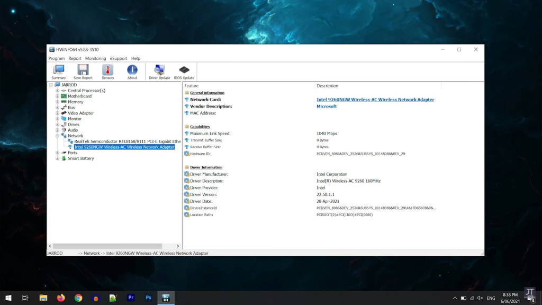Image resolution: width=542 pixels, height=305 pixels.
Task: Launch File Explorer from the taskbar
Action: point(43,298)
